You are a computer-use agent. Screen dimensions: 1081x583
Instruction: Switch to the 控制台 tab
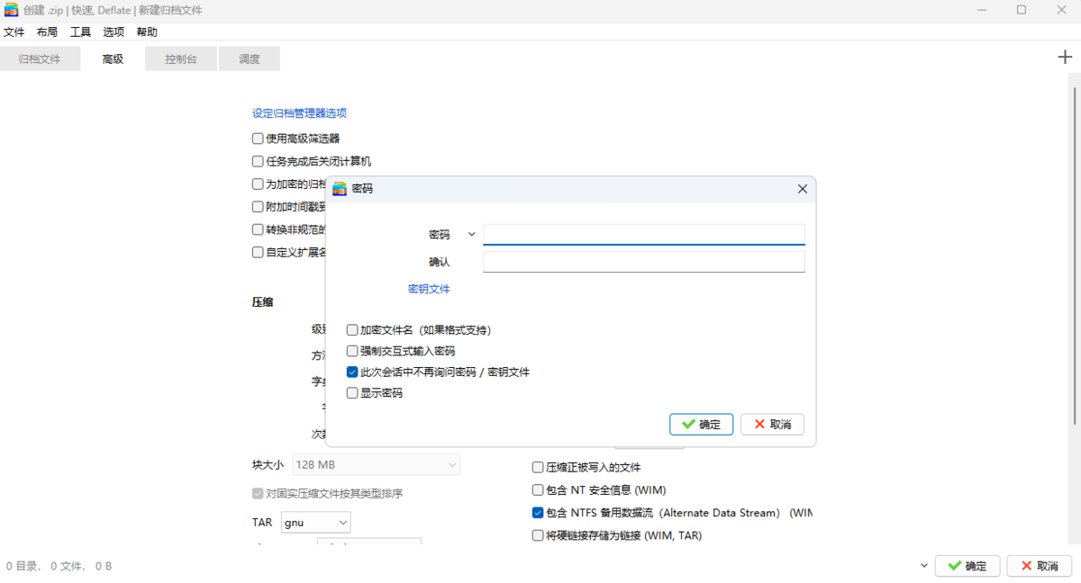180,58
